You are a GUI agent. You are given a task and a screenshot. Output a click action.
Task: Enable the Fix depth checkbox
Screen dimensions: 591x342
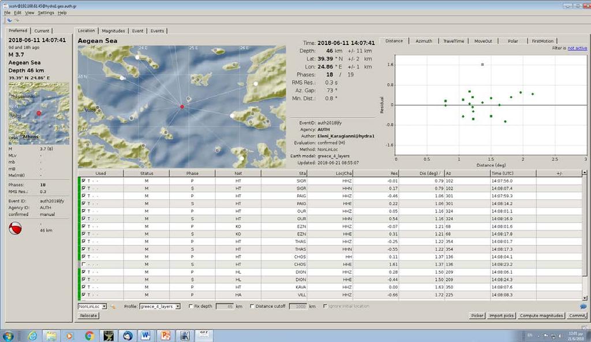point(190,307)
